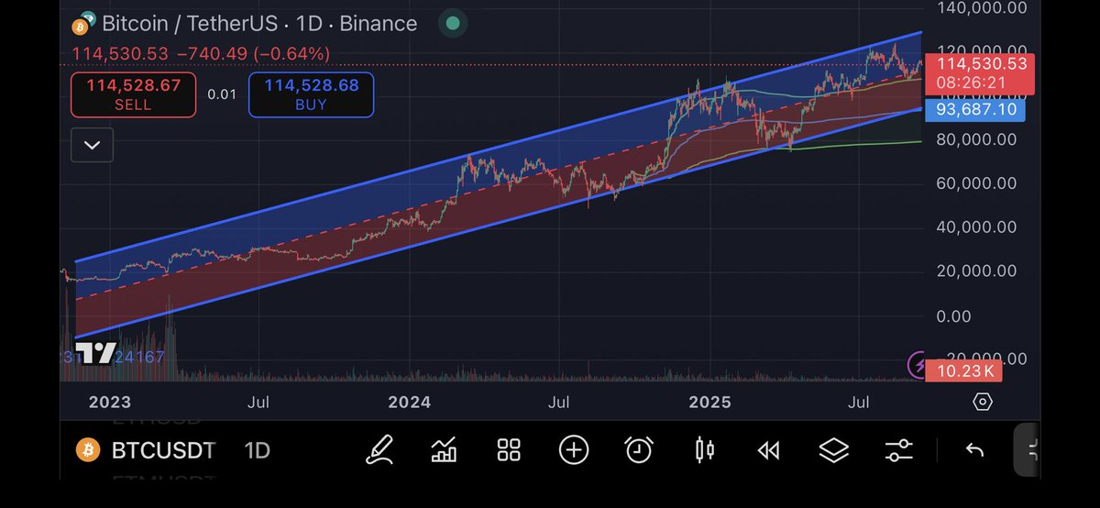Start bar replay rewind icon

768,450
